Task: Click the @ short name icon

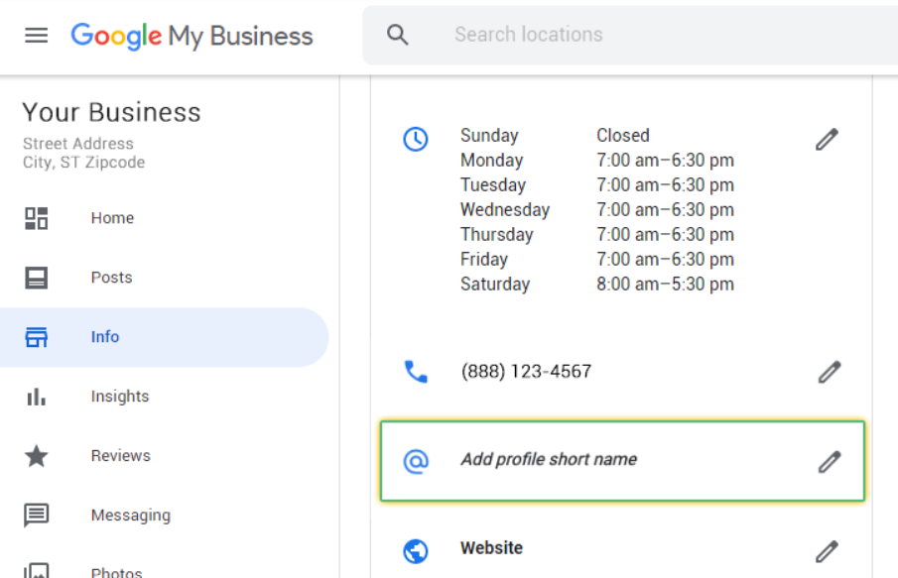Action: click(416, 461)
